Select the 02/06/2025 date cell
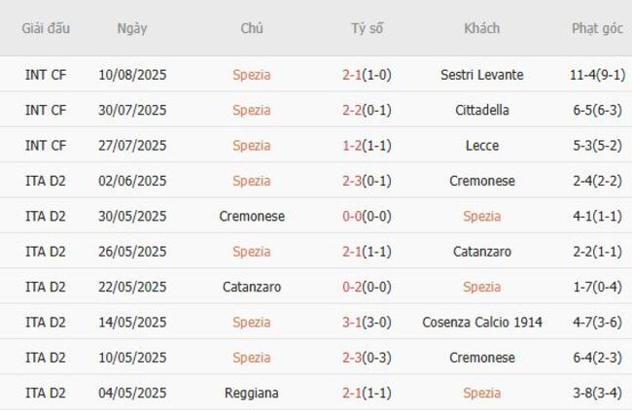The width and height of the screenshot is (632, 411). tap(132, 181)
